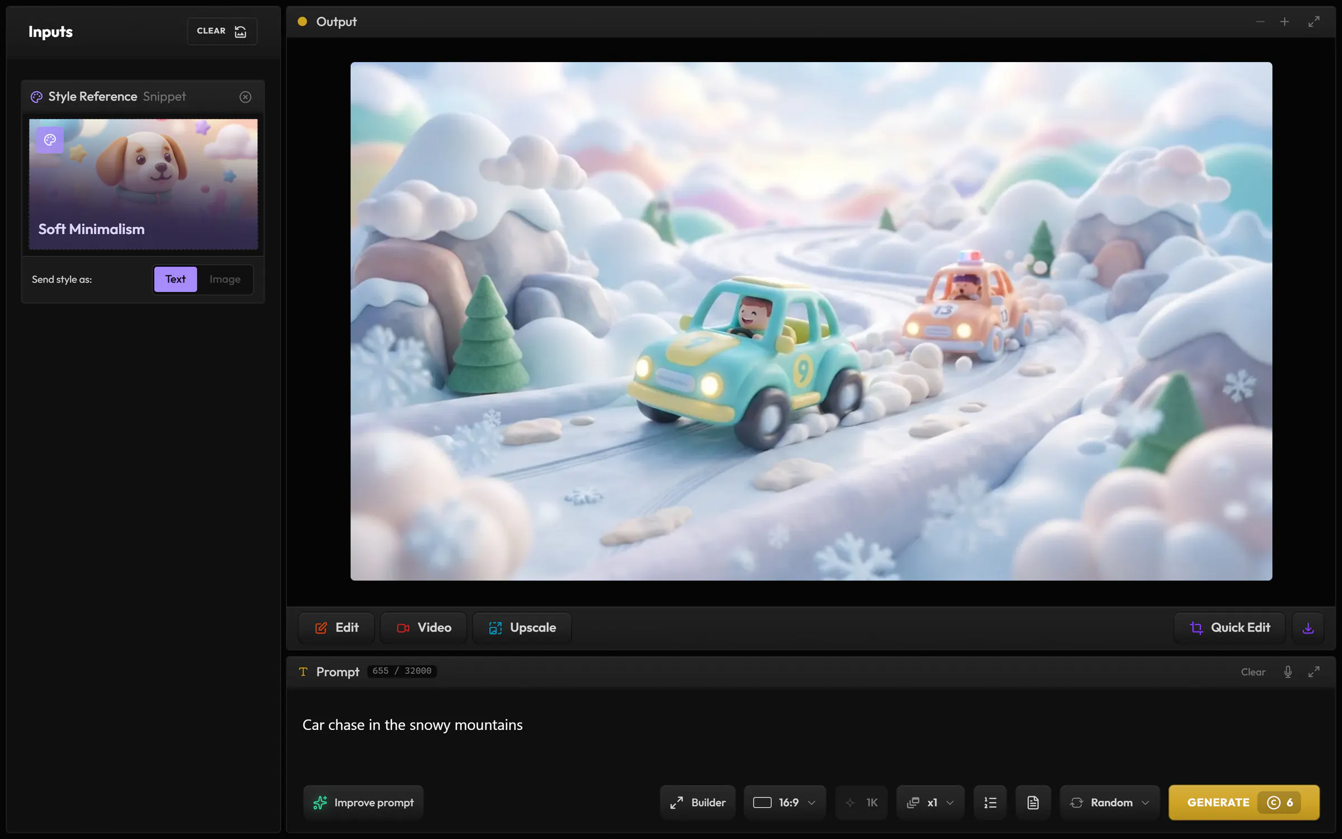Click the document page icon
Screen dimensions: 1342x839
(x=1033, y=803)
